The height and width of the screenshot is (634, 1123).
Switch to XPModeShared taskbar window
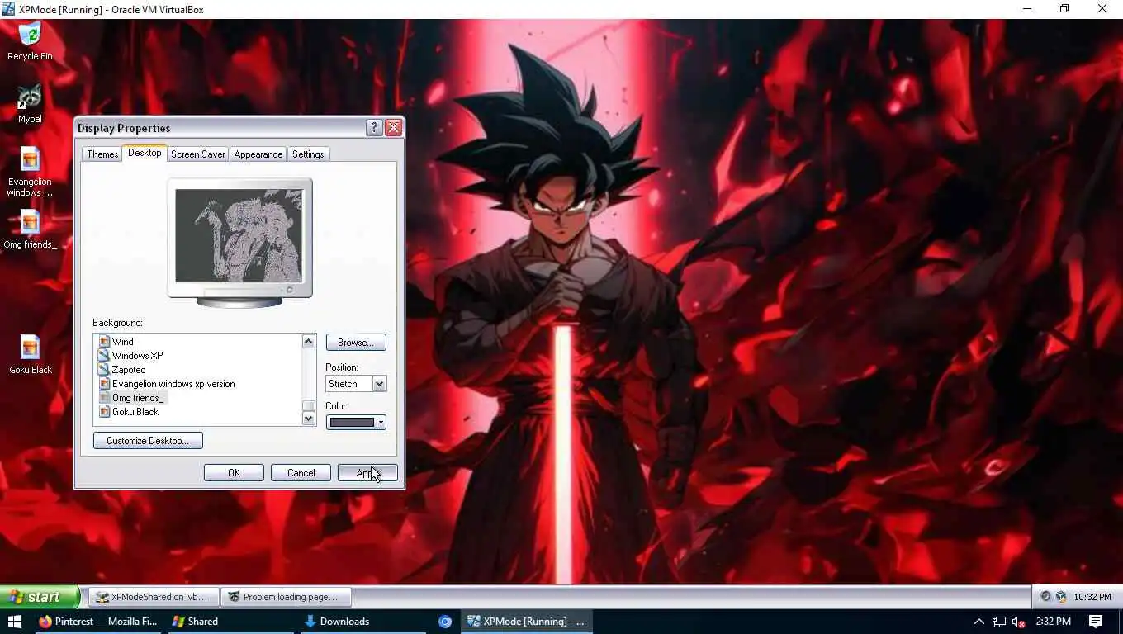154,597
